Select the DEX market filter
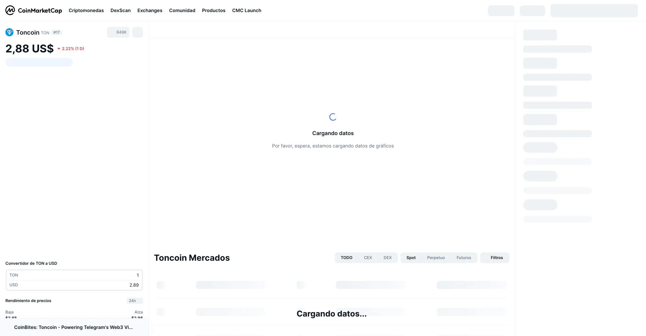 pyautogui.click(x=388, y=258)
